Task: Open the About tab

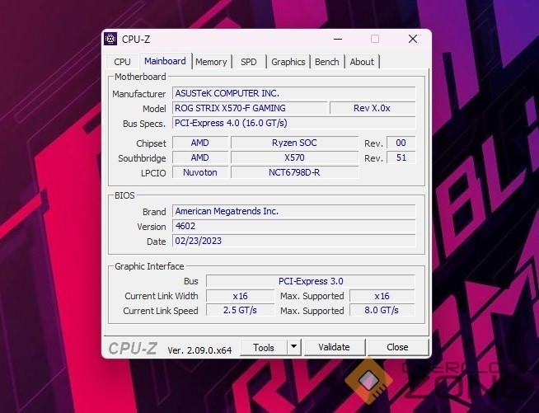Action: coord(362,62)
